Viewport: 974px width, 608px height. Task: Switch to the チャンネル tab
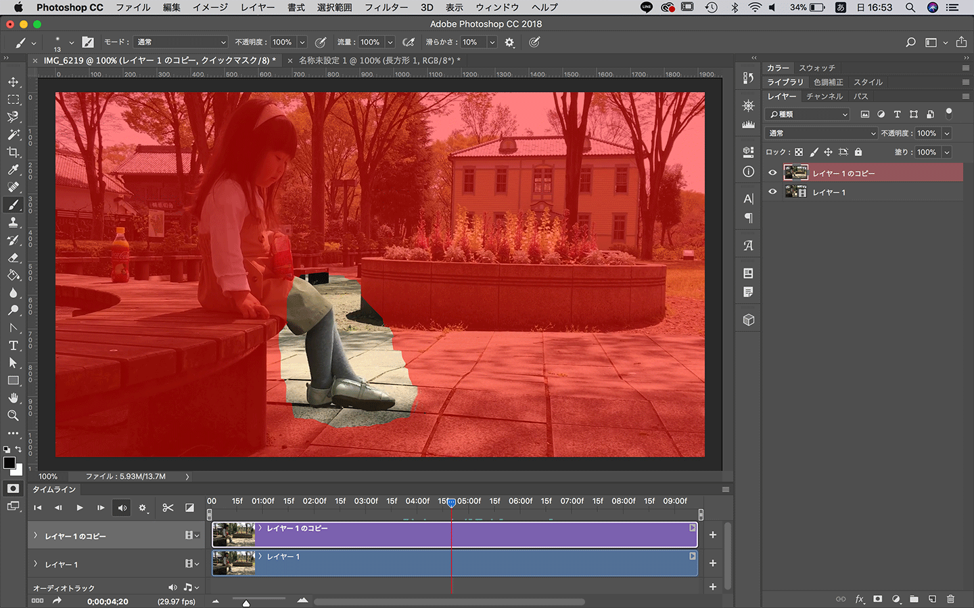824,96
